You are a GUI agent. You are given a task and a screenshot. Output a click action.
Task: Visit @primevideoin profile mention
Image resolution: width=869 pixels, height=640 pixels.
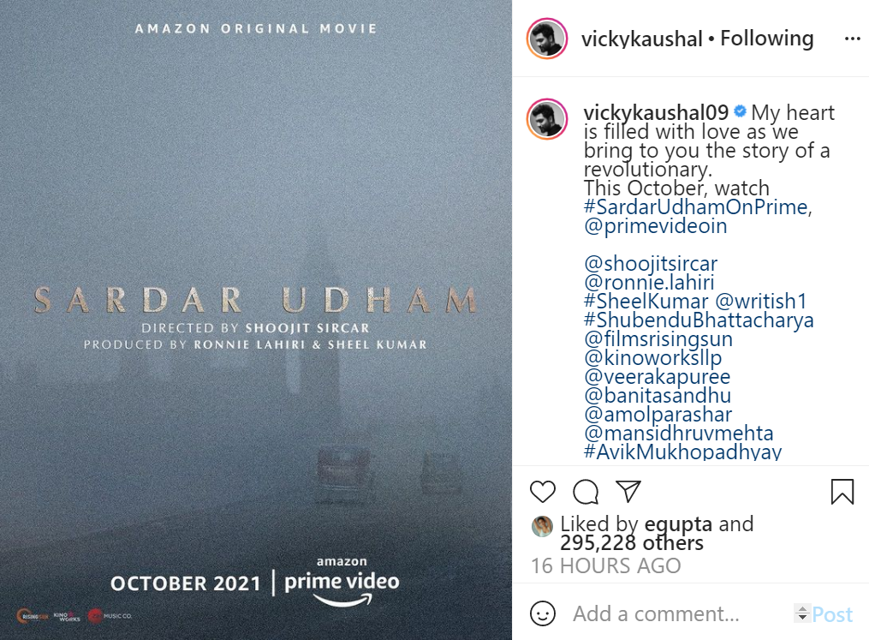(655, 225)
